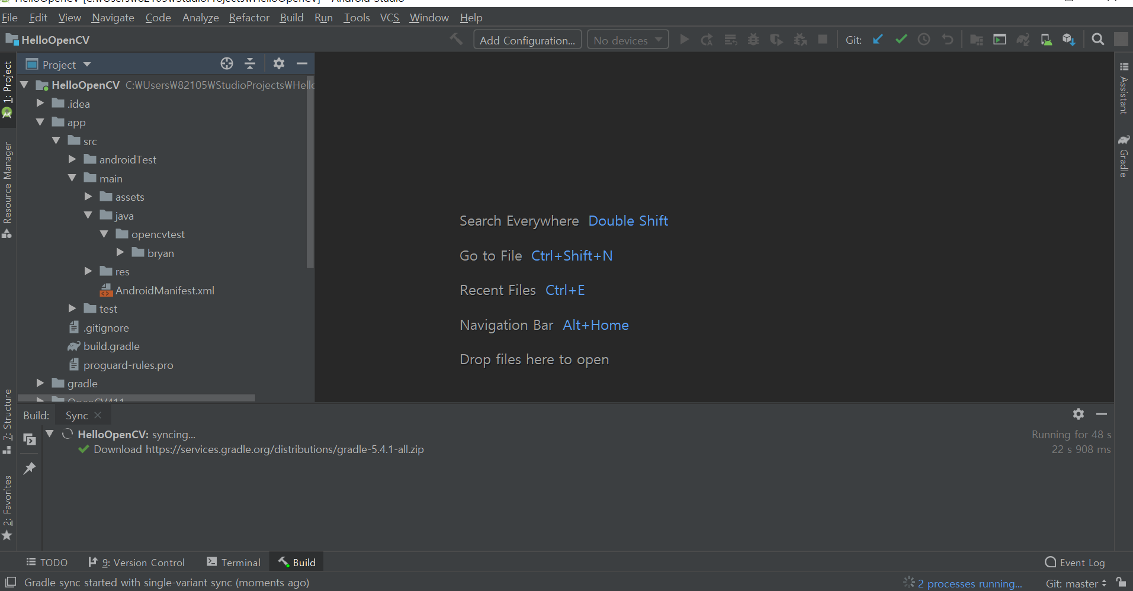Image resolution: width=1133 pixels, height=591 pixels.
Task: Click the Apply Changes and Restart icon
Action: click(x=707, y=40)
